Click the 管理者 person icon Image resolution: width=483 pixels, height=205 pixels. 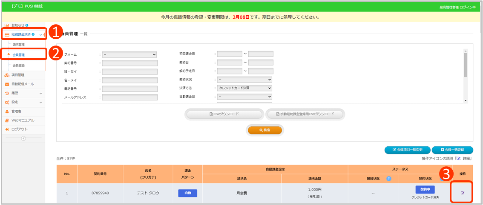tap(7, 111)
